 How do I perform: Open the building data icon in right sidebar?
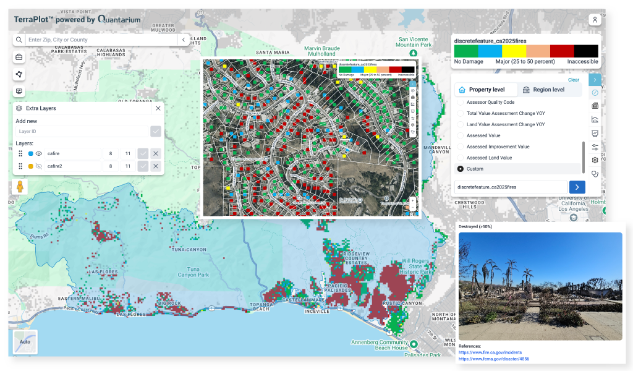(595, 106)
